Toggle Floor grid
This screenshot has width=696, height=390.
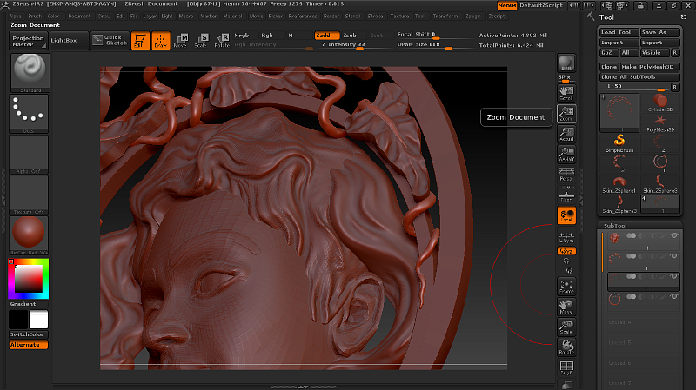(566, 195)
